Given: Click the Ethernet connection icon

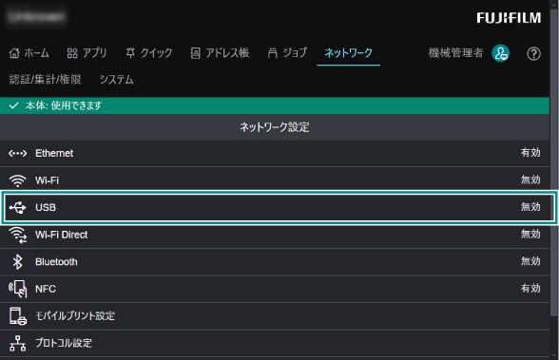Looking at the screenshot, I should click(17, 154).
